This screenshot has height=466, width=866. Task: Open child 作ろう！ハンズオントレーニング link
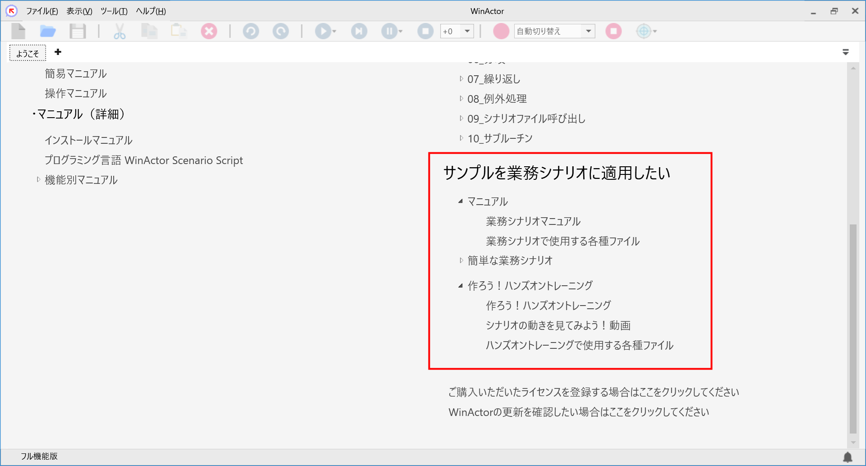pos(548,306)
